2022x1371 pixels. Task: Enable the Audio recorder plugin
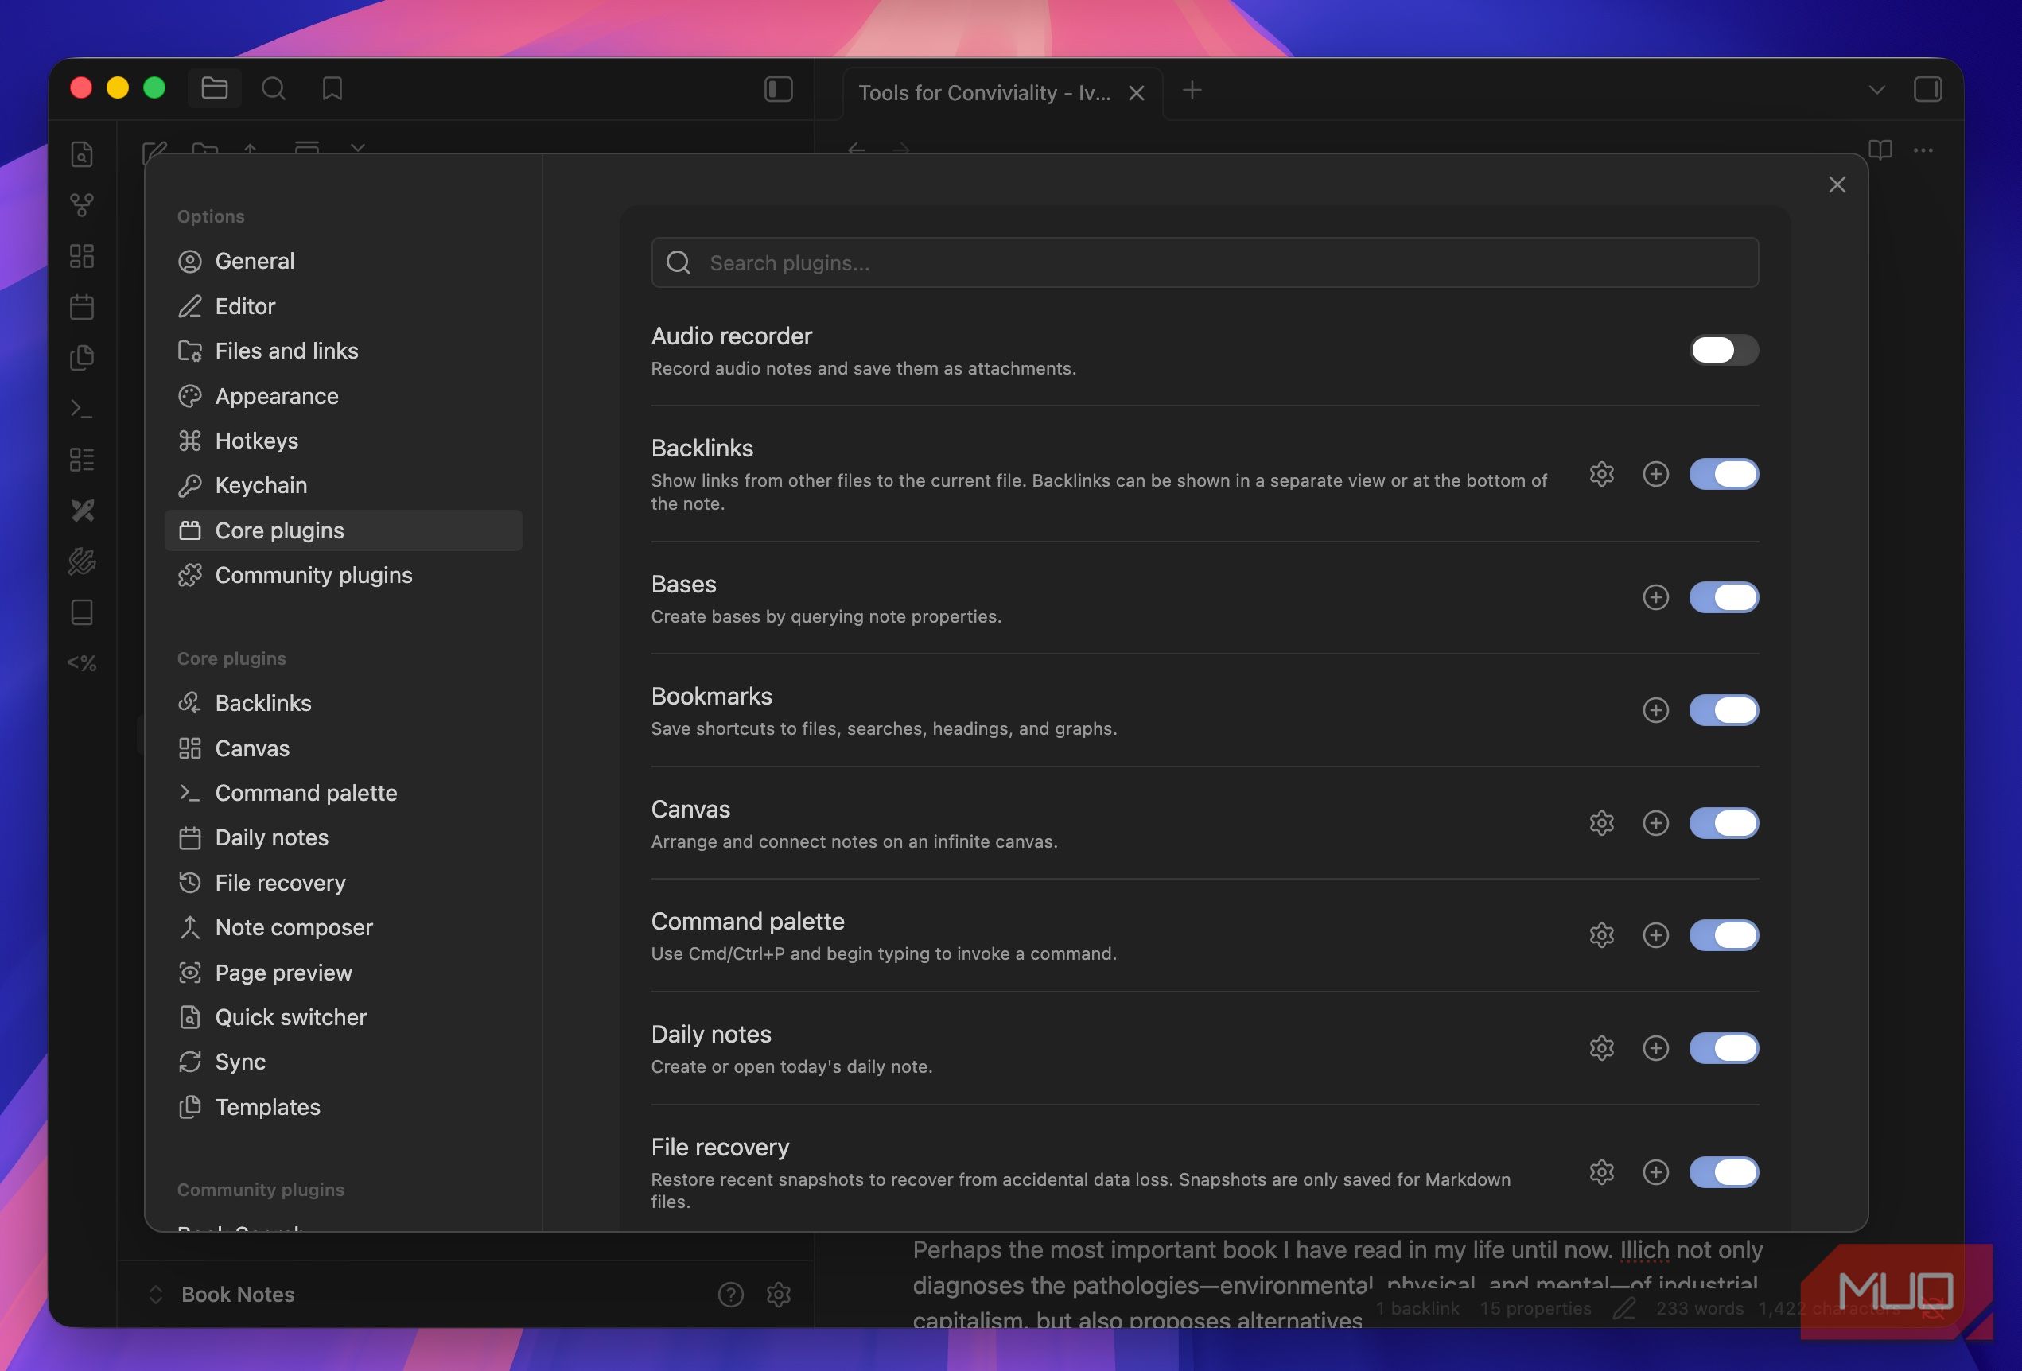[x=1724, y=350]
